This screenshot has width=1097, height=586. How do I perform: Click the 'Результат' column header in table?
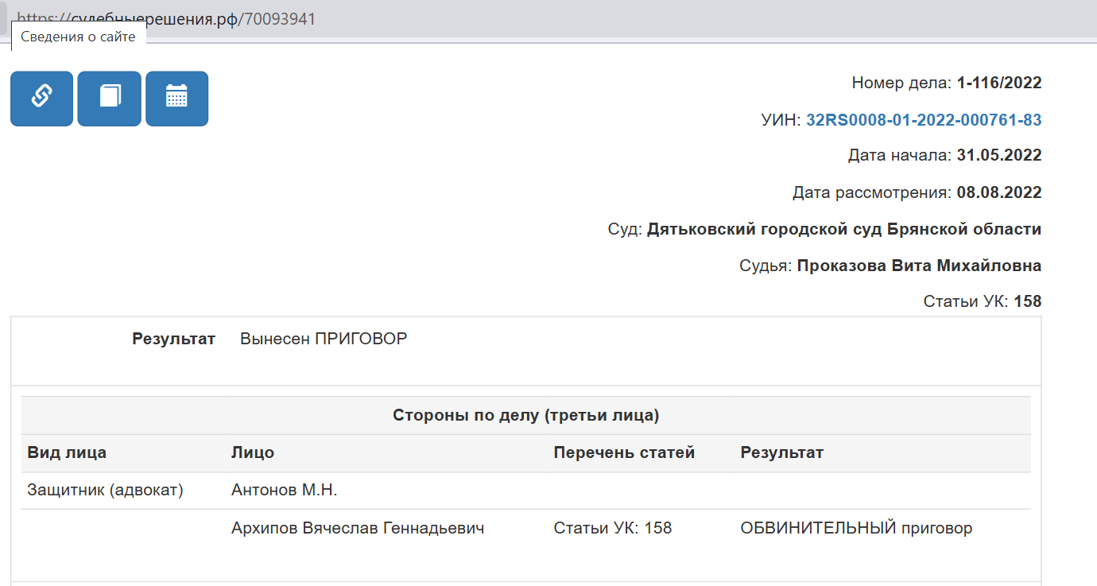pos(782,452)
